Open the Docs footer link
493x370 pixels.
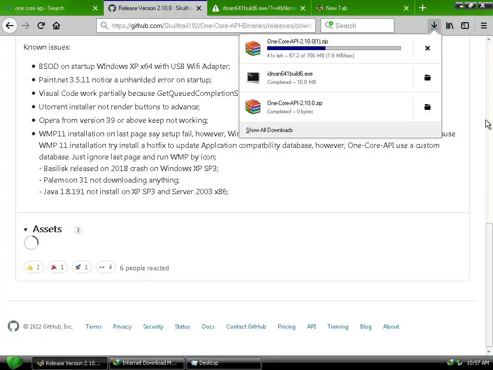(208, 327)
